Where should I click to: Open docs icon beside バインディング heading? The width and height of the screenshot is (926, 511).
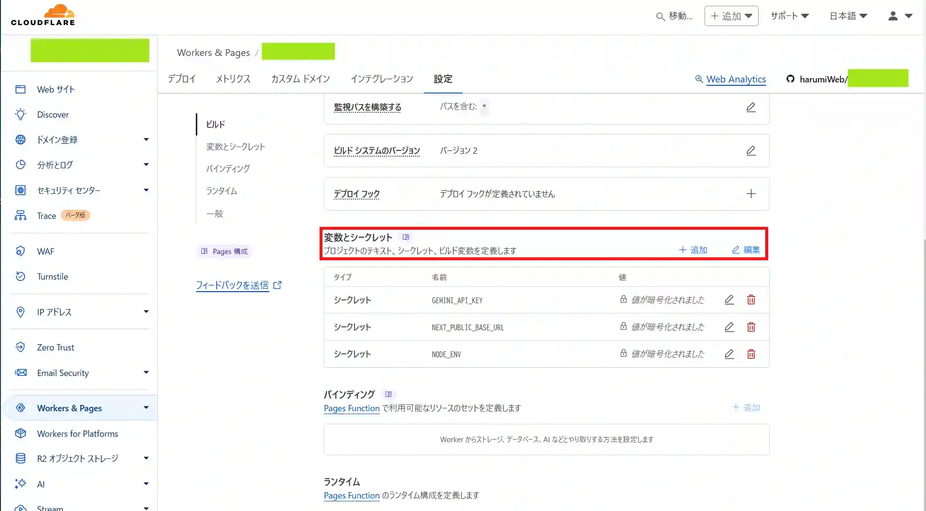coord(388,394)
